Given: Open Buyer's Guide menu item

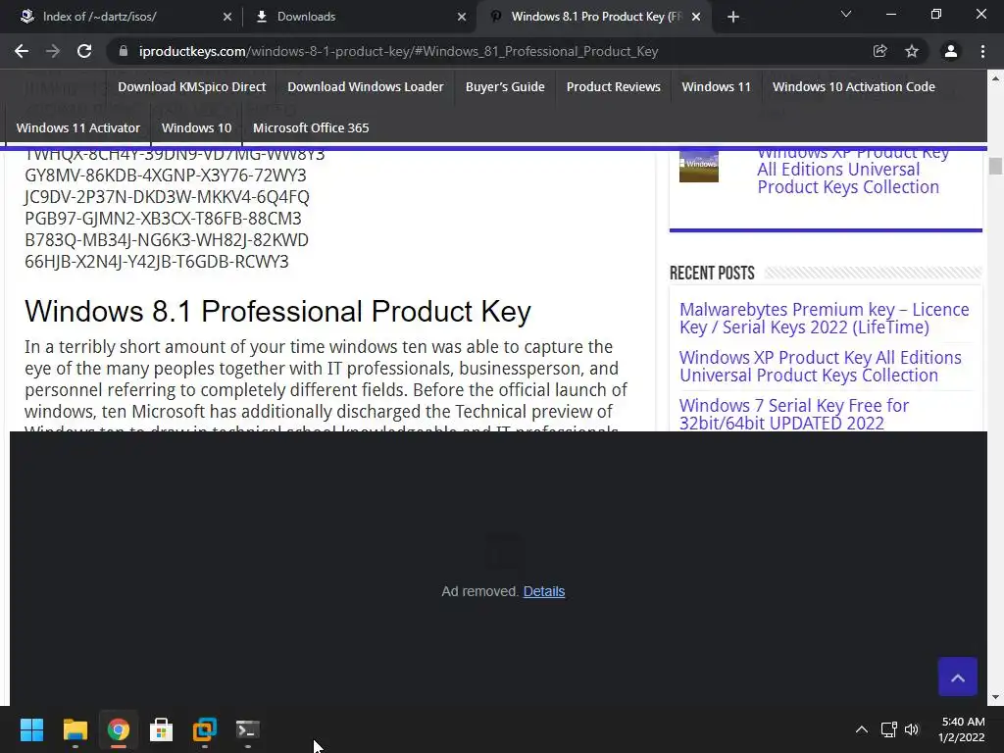Looking at the screenshot, I should tap(505, 86).
